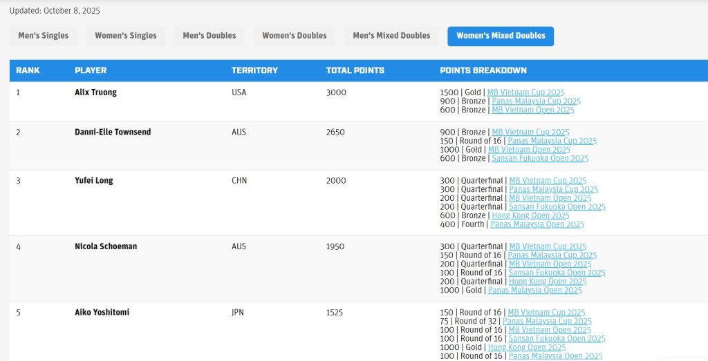Visit Yufei Long's Panas Malaysia Open 2025 link
This screenshot has width=708, height=361.
click(537, 224)
